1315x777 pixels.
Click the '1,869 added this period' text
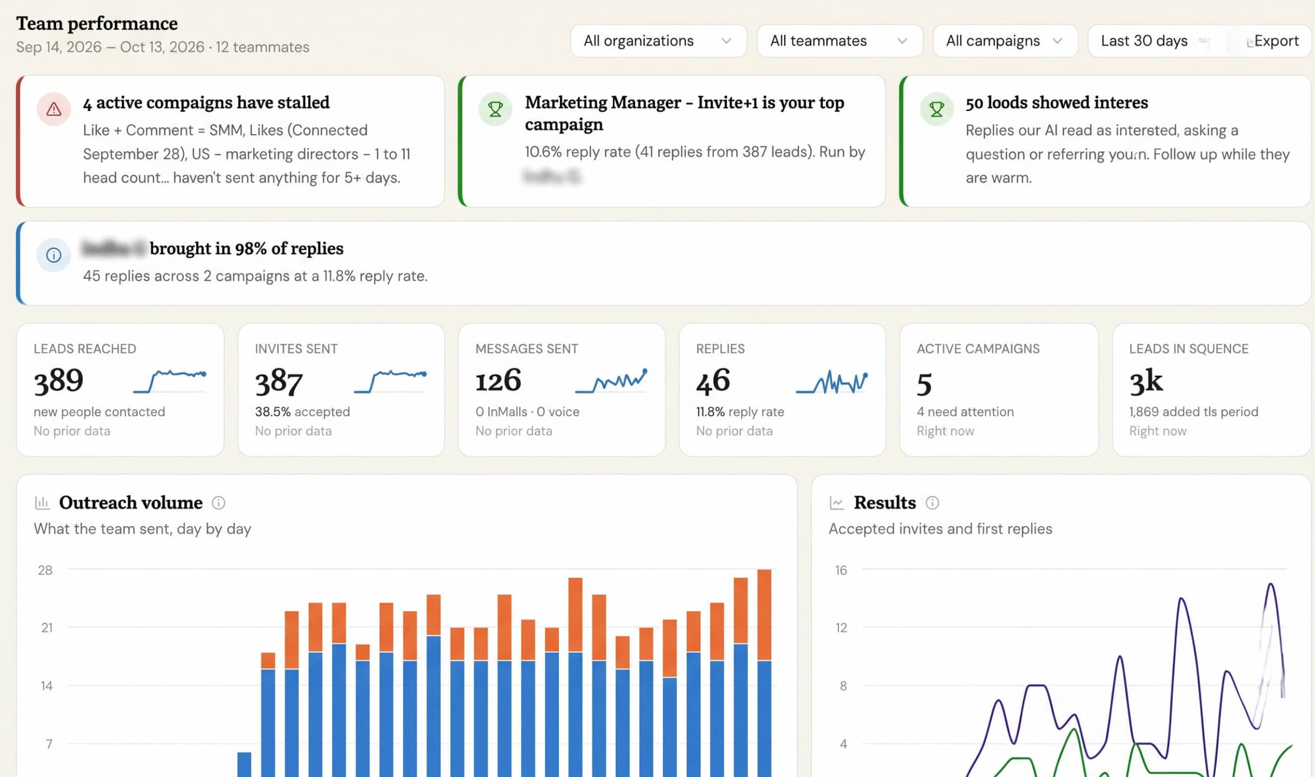tap(1194, 412)
